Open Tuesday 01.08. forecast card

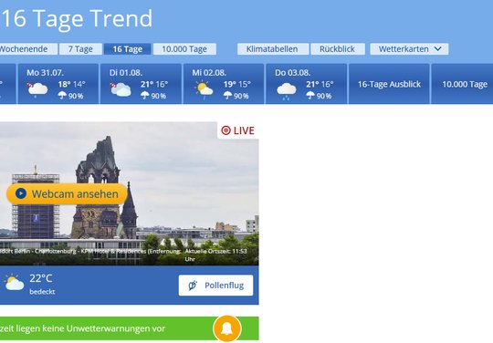(x=141, y=84)
